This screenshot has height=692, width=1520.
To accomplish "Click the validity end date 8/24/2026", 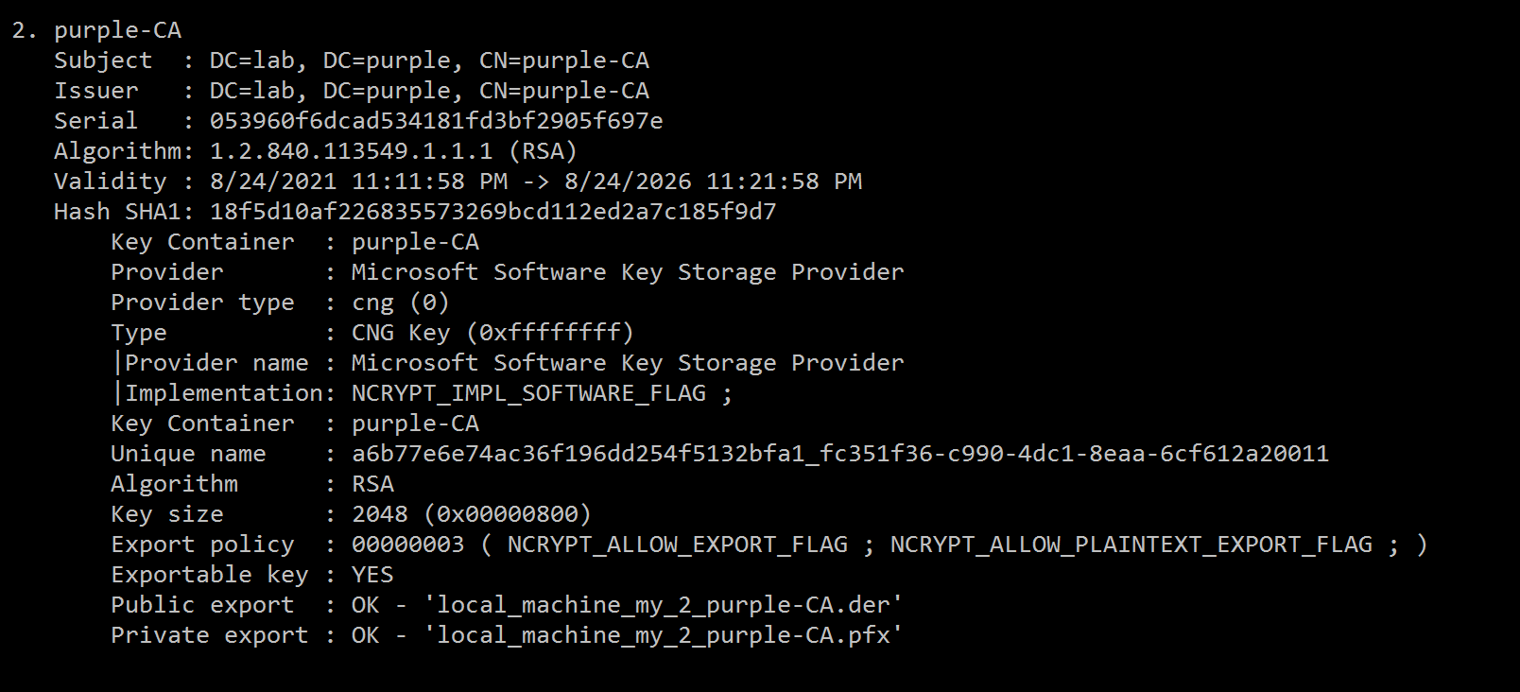I will 628,182.
